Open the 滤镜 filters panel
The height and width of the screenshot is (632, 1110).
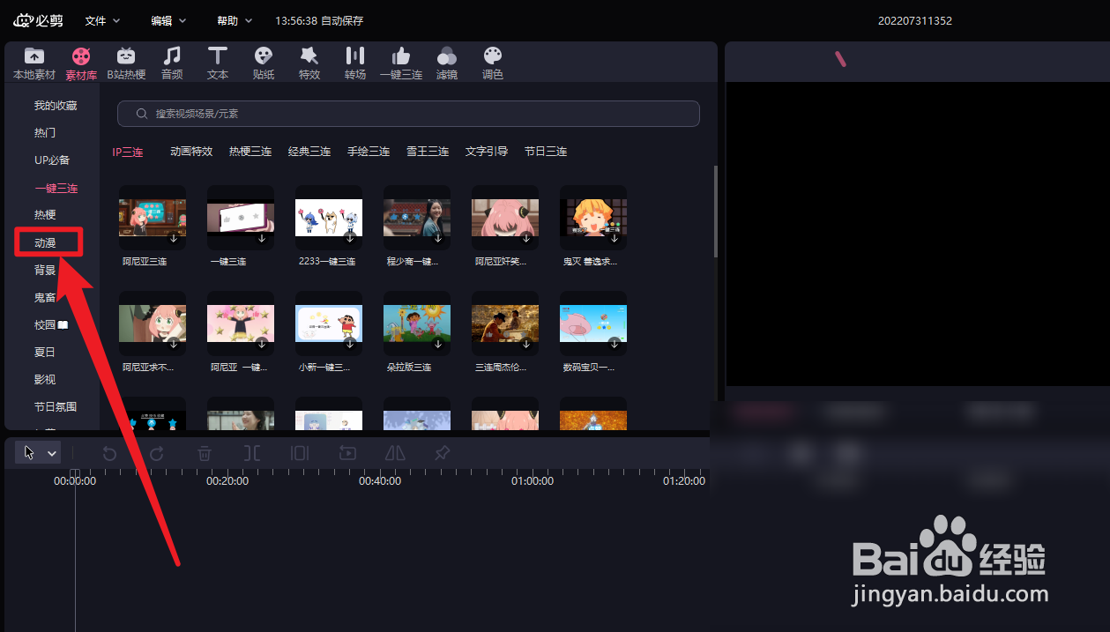click(447, 63)
